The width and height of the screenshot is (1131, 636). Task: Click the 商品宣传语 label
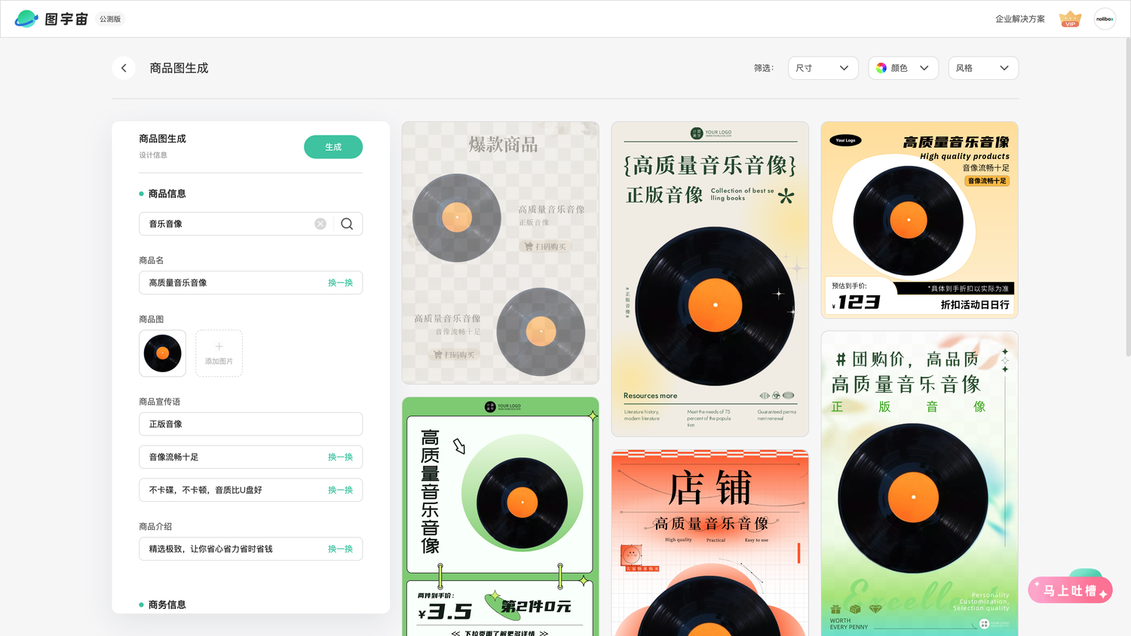pos(160,402)
